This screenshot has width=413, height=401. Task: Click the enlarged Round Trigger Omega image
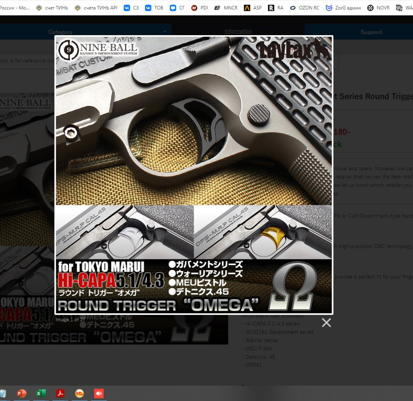click(194, 175)
